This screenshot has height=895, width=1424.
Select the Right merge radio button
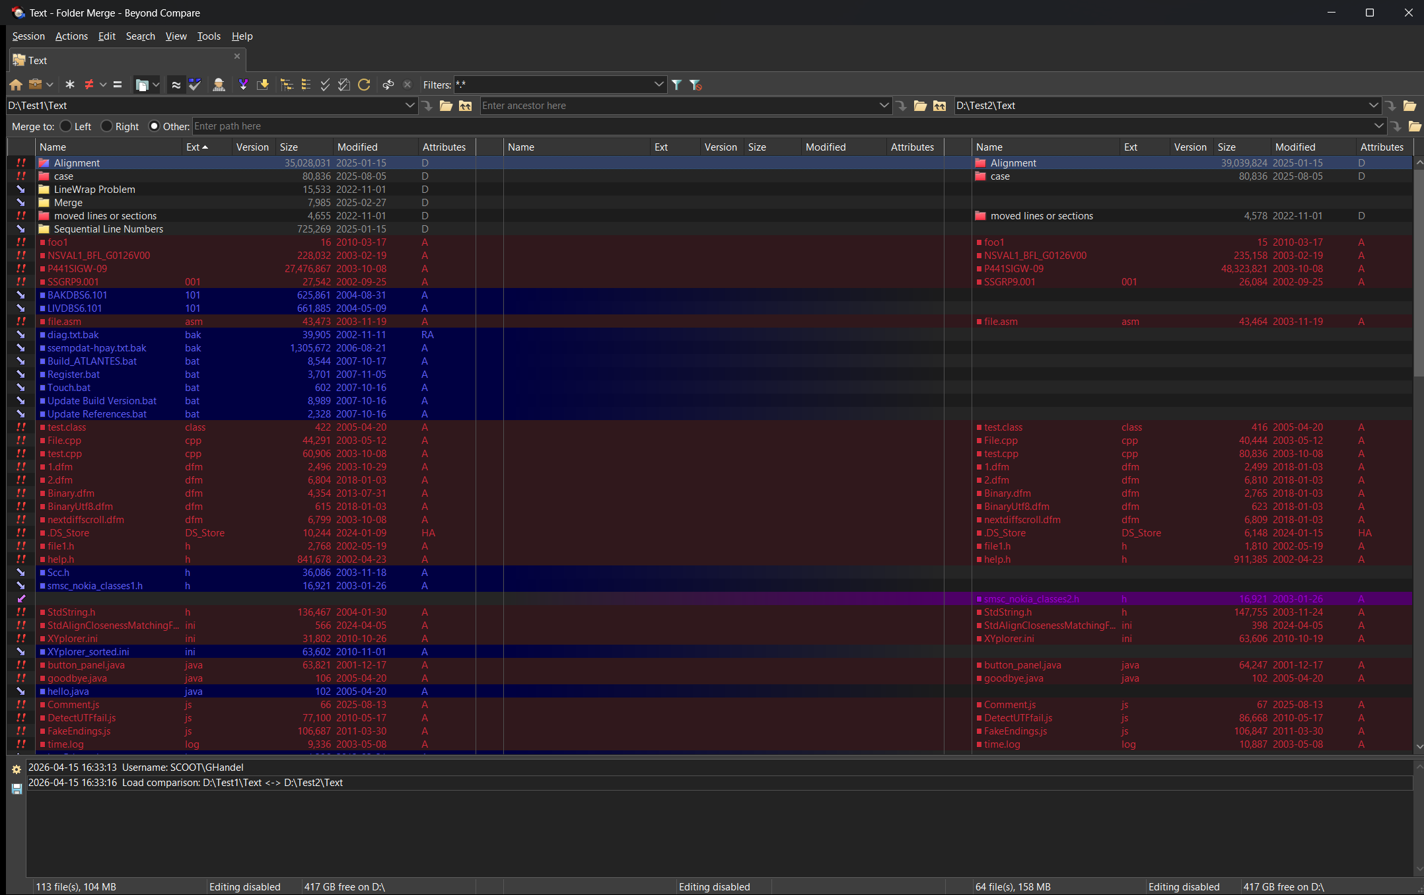(106, 126)
